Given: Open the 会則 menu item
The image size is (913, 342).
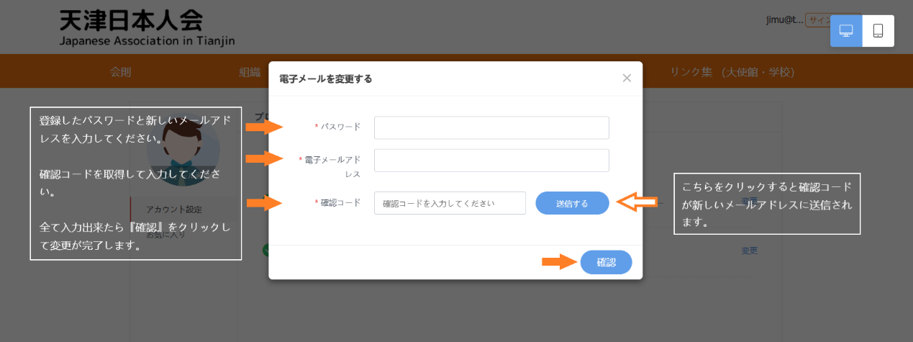Looking at the screenshot, I should [121, 72].
